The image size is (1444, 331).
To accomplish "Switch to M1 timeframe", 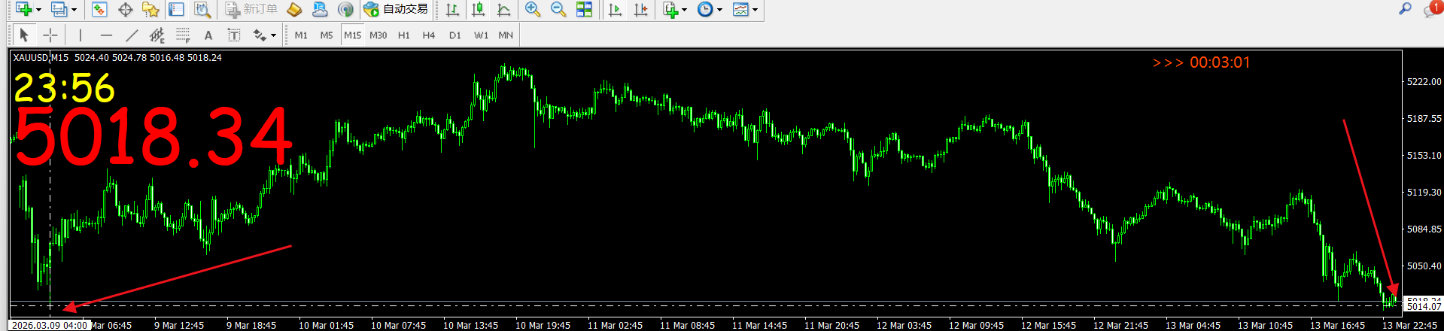I will (x=301, y=35).
